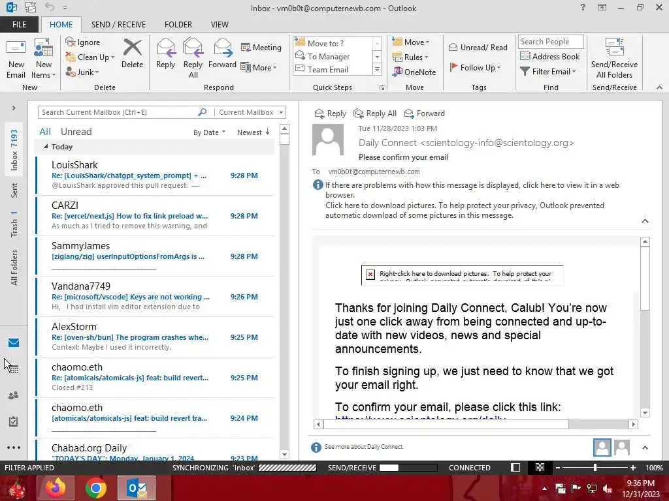The height and width of the screenshot is (501, 669).
Task: Switch to Reading view in the status bar
Action: 540,467
